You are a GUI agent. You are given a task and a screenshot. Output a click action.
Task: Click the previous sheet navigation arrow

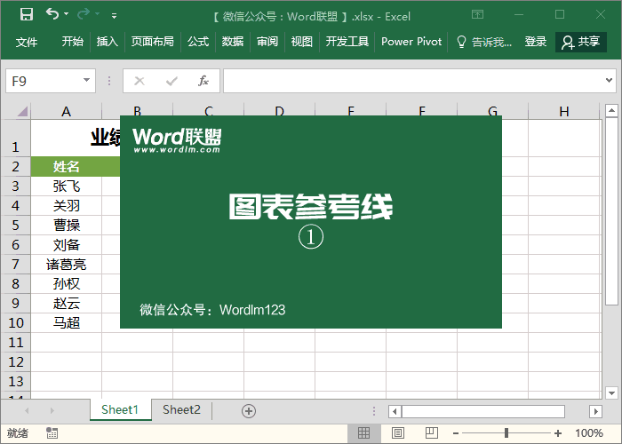[x=27, y=410]
